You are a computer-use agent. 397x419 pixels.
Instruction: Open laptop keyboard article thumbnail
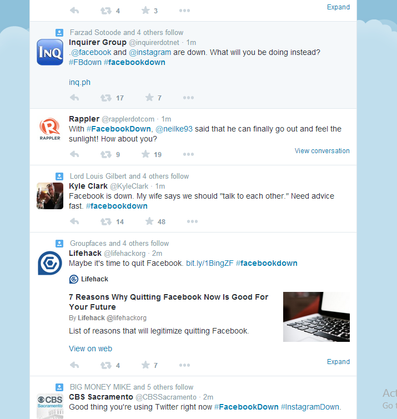click(x=316, y=317)
